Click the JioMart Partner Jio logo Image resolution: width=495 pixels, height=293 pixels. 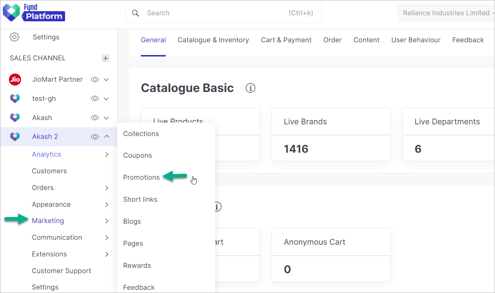pyautogui.click(x=15, y=80)
